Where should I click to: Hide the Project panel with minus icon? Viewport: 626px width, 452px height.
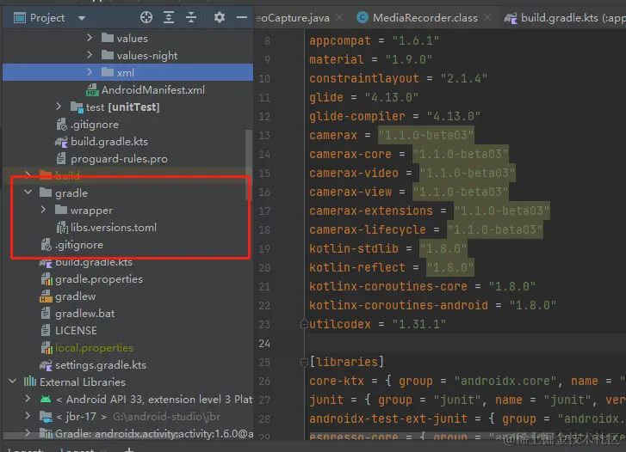(242, 17)
